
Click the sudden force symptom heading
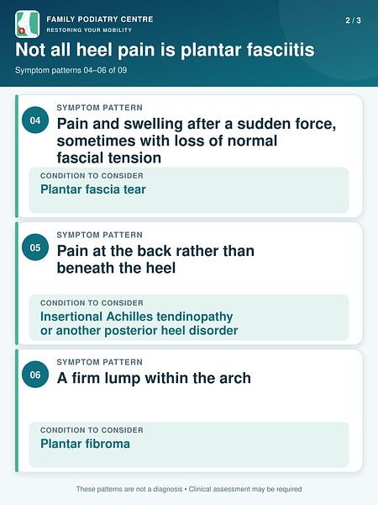[x=197, y=141]
